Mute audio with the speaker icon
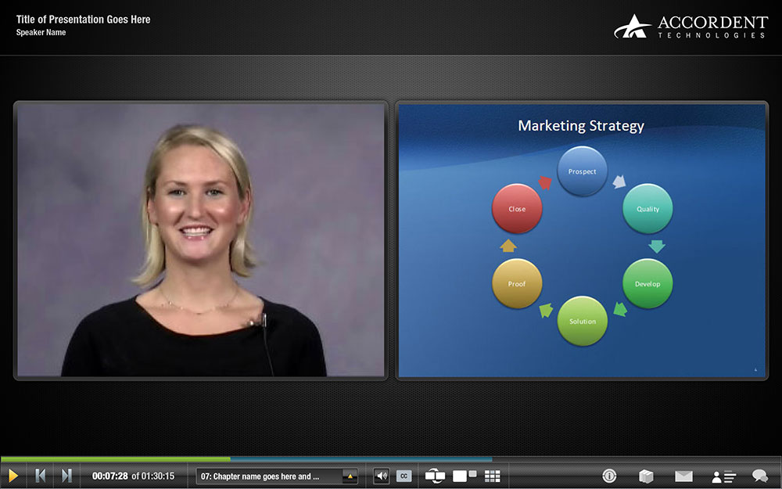This screenshot has height=489, width=782. pos(382,476)
